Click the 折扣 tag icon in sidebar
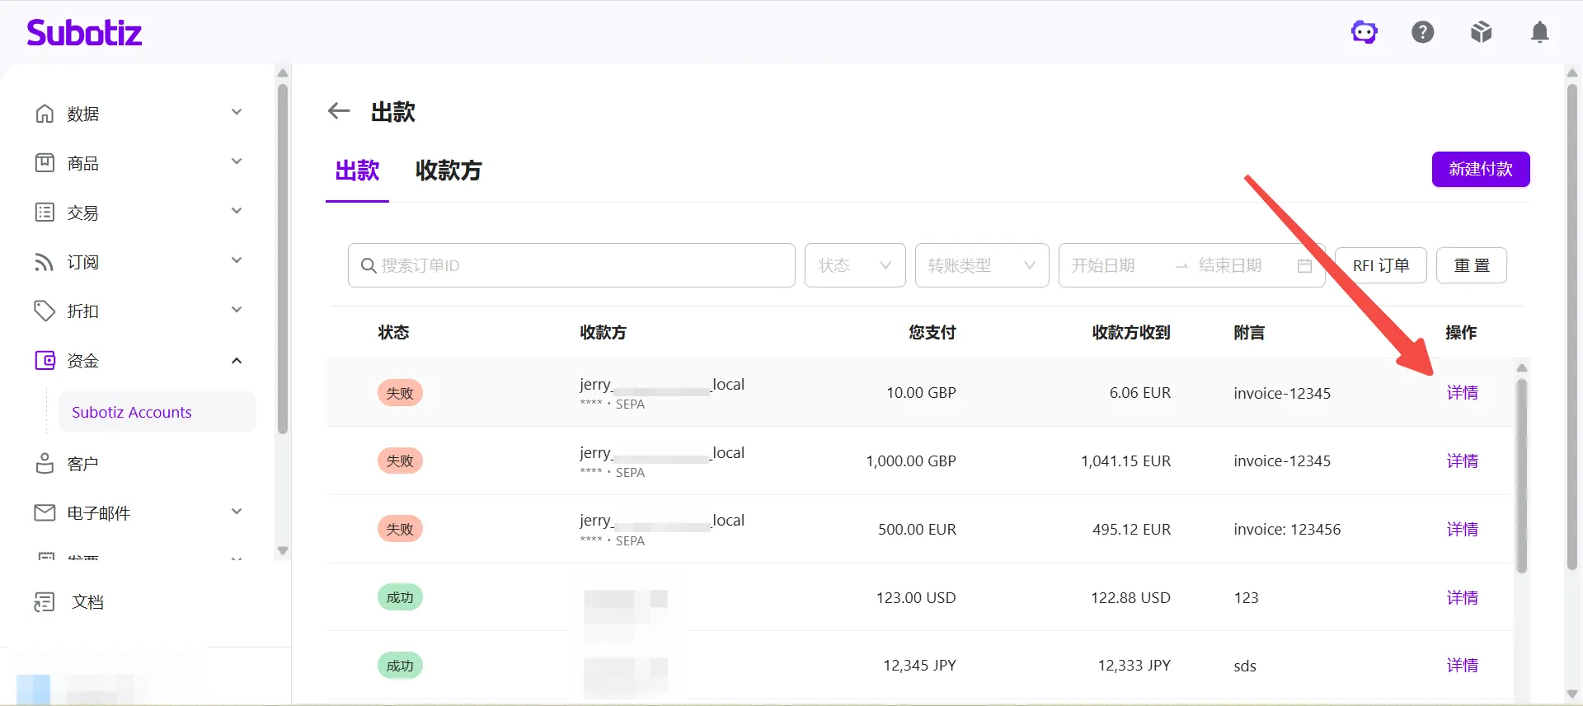 point(45,311)
